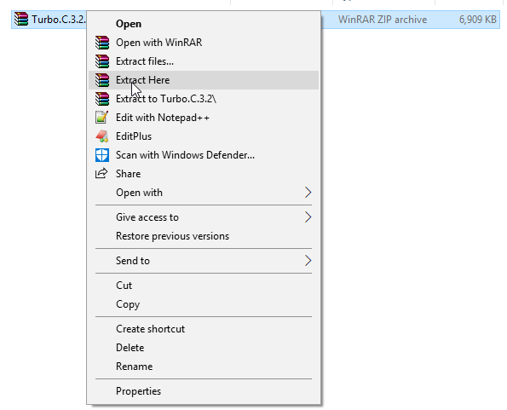
Task: Click the Share arrow icon
Action: pyautogui.click(x=101, y=173)
